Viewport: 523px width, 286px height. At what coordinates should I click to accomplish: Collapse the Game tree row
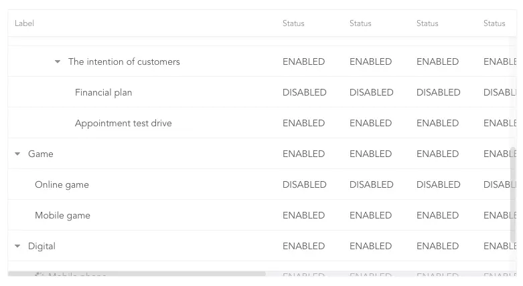[17, 154]
